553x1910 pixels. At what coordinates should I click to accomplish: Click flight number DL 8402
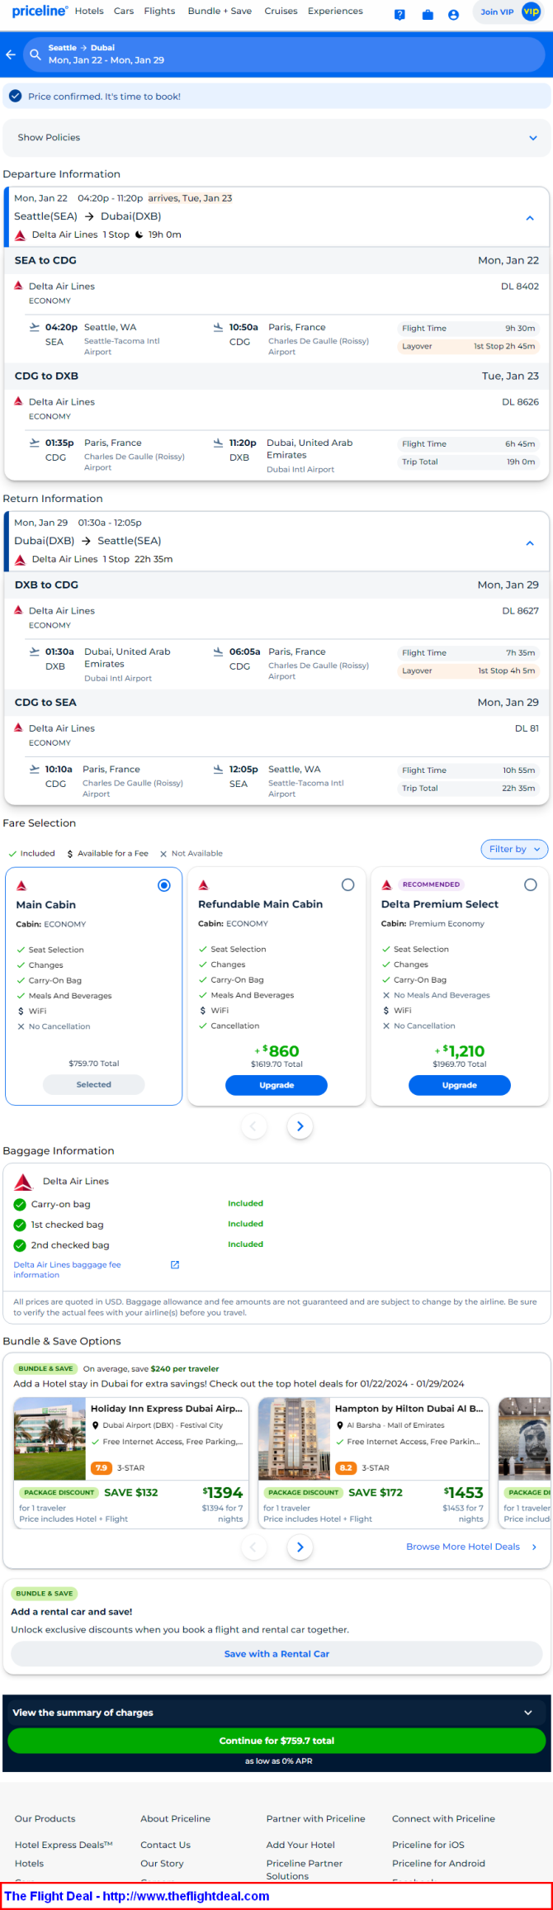pos(520,287)
